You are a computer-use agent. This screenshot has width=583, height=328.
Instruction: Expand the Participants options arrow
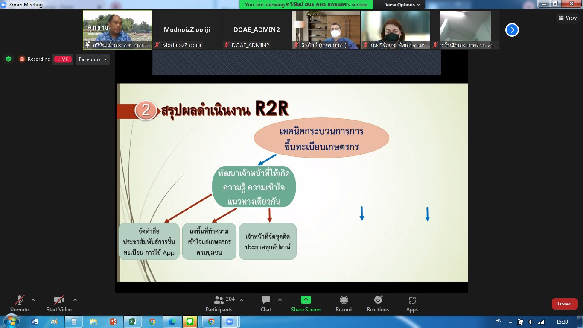[242, 300]
